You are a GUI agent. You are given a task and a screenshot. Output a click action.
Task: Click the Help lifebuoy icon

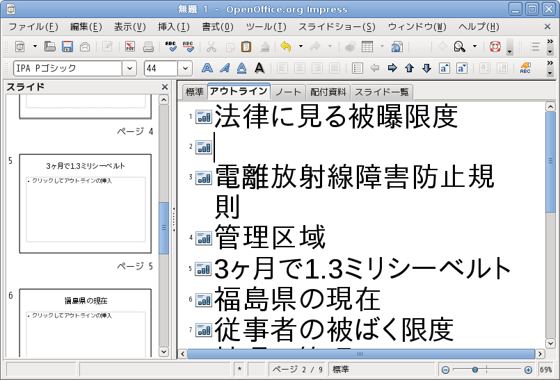tap(495, 47)
